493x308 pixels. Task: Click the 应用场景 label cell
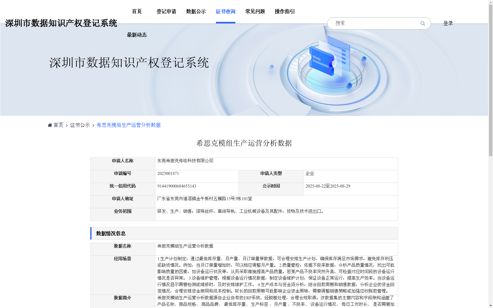coord(123,275)
